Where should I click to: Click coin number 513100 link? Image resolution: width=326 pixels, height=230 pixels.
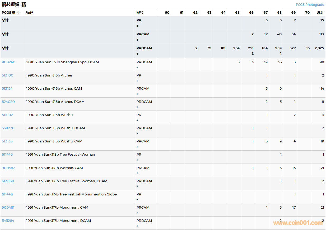click(7, 75)
